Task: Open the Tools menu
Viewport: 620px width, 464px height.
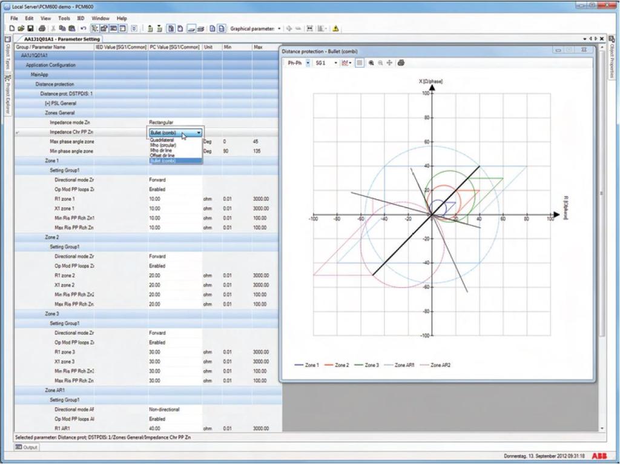Action: pos(64,18)
